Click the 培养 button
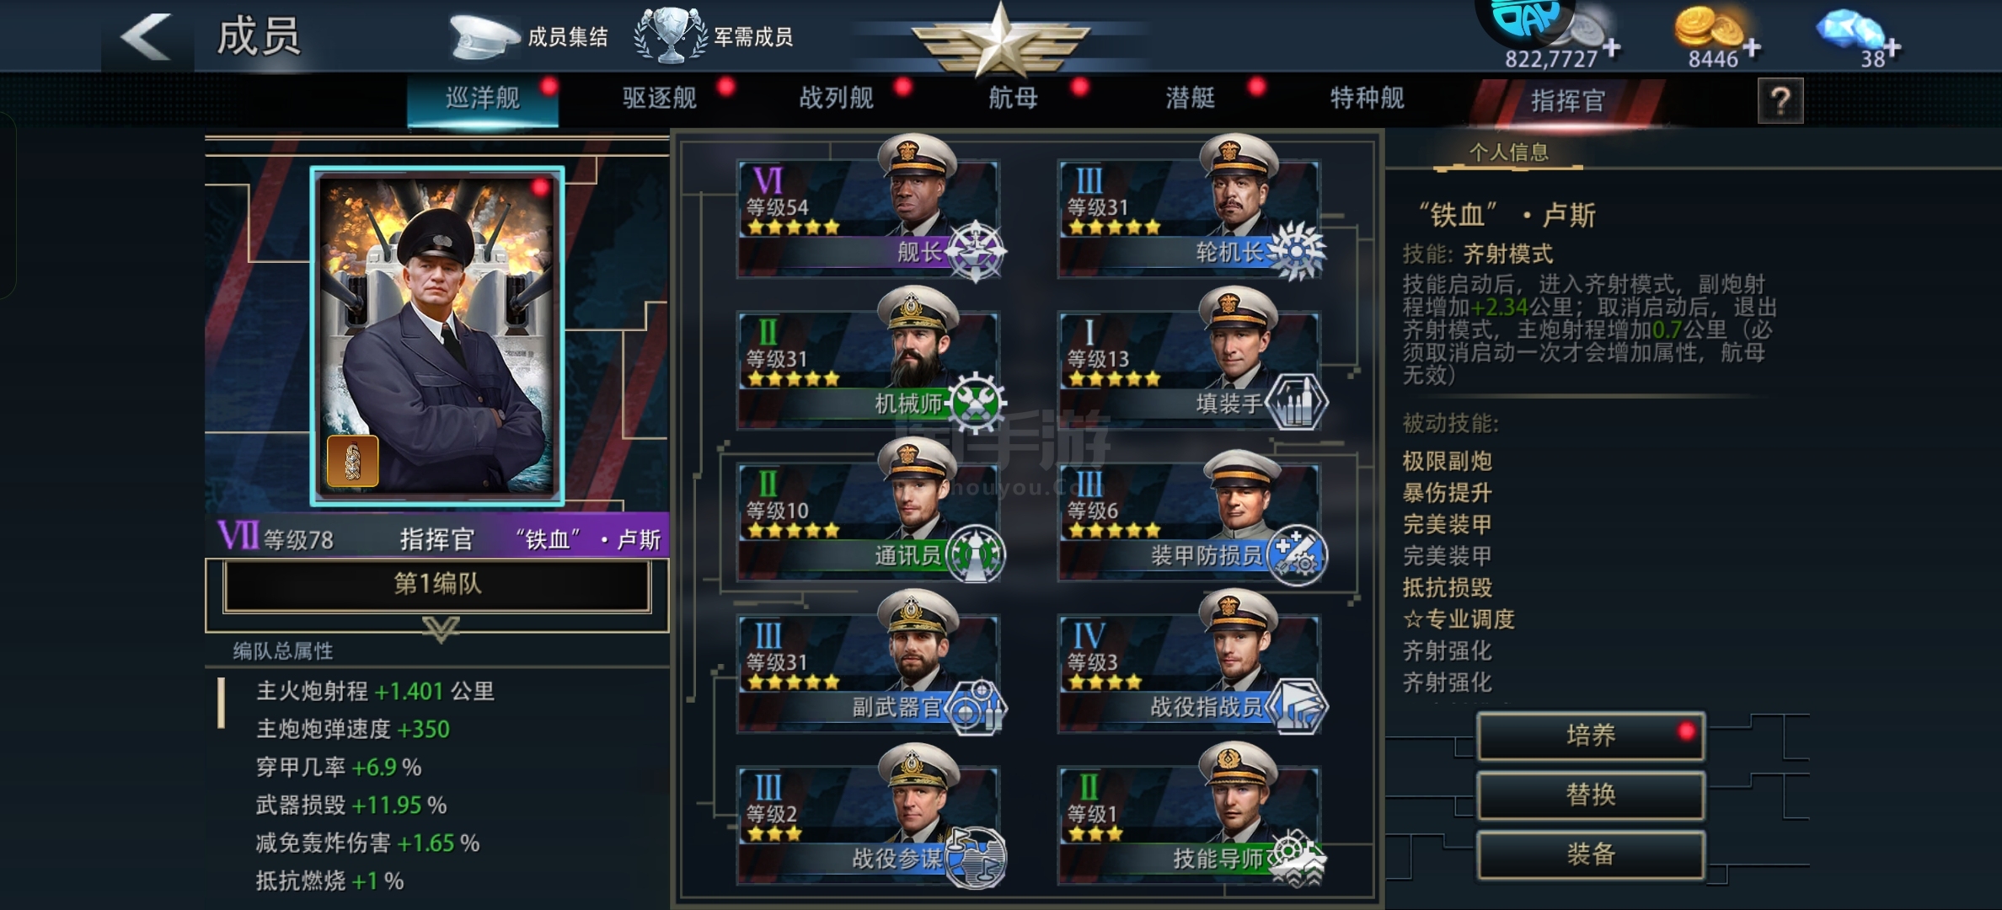The height and width of the screenshot is (910, 2002). [x=1591, y=736]
